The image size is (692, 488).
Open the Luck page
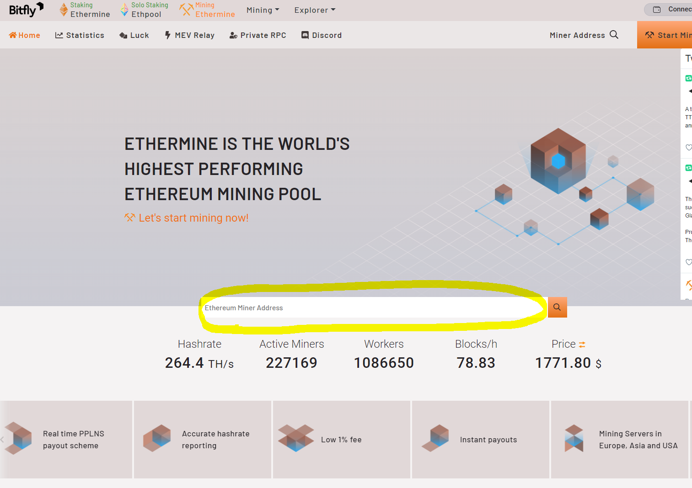pyautogui.click(x=134, y=35)
